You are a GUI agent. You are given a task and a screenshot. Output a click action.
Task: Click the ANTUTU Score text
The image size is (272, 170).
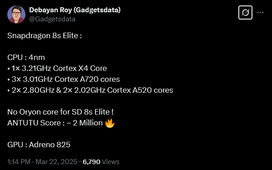34,123
